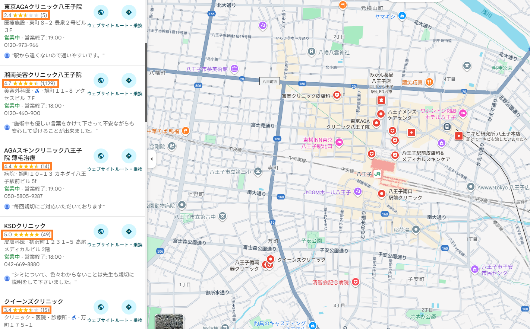530x329 pixels.
Task: Open website for クイーンズクリニック
Action: (101, 307)
